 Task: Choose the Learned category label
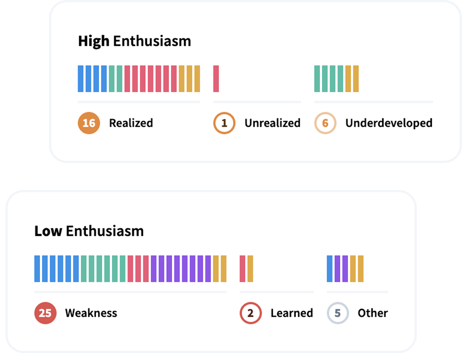[292, 313]
